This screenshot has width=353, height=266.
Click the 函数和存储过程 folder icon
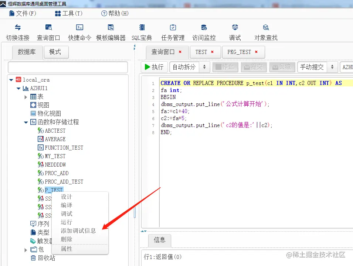point(33,122)
